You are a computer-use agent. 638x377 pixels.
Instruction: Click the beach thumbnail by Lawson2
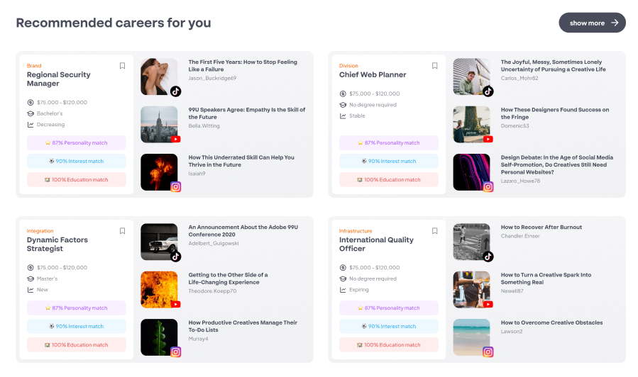471,337
